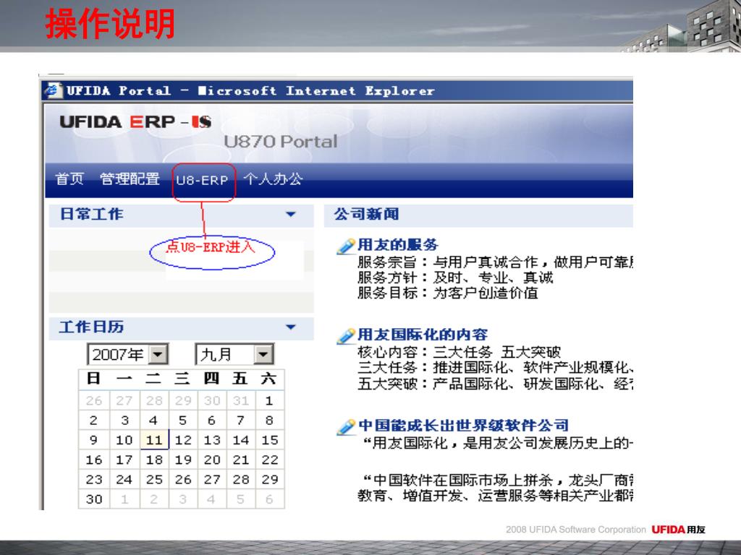
Task: Open the 用友国际化的内容 news link
Action: pos(423,334)
